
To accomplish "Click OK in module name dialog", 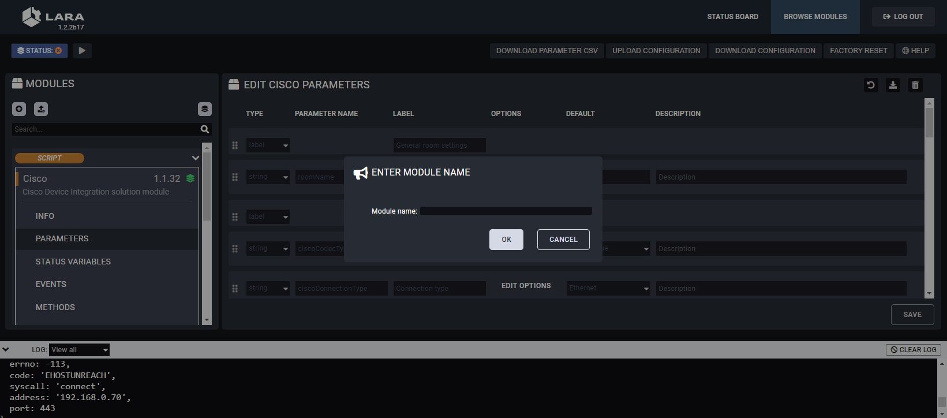I will 506,240.
